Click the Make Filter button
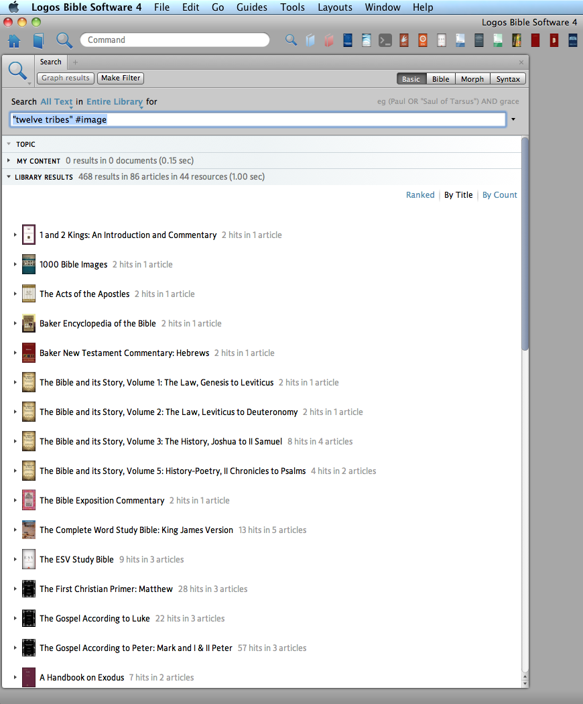This screenshot has height=704, width=583. coord(121,78)
